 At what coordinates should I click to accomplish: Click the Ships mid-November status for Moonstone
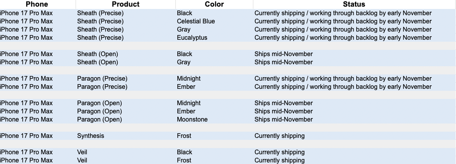(x=283, y=119)
